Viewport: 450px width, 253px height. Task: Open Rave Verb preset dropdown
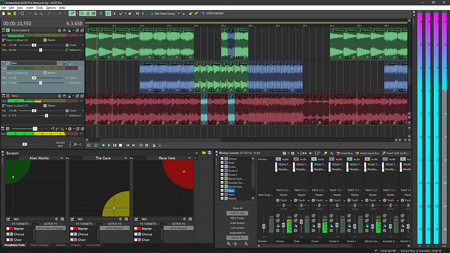coord(190,158)
